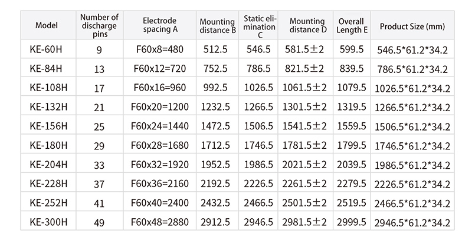The width and height of the screenshot is (472, 237).
Task: Click the 2946.5*61.2*34.2 product size cell
Action: 412,223
